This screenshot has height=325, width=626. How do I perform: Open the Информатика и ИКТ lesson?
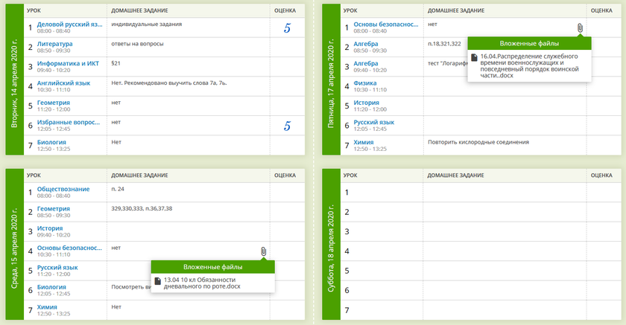68,63
